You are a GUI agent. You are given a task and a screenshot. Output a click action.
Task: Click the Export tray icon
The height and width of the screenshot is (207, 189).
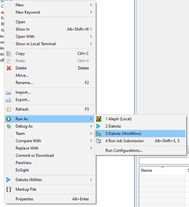tap(8, 100)
